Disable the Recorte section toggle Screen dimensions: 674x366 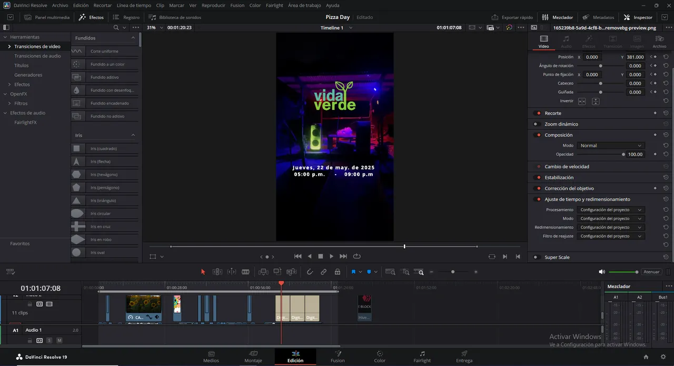pos(538,113)
